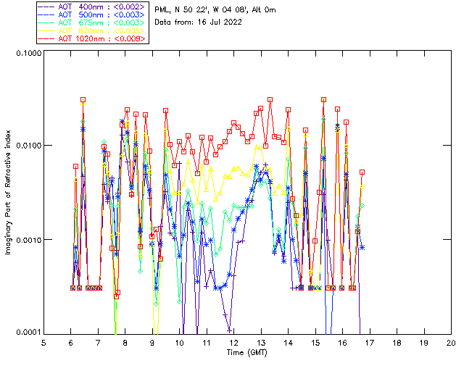Click the AOT 1020nm legend entry

click(x=92, y=38)
